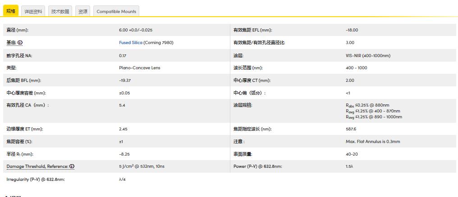Switch to the 规格 tab

point(11,11)
